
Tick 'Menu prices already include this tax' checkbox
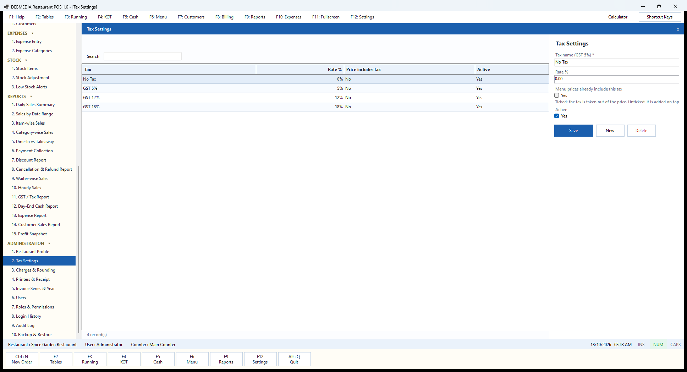[557, 95]
